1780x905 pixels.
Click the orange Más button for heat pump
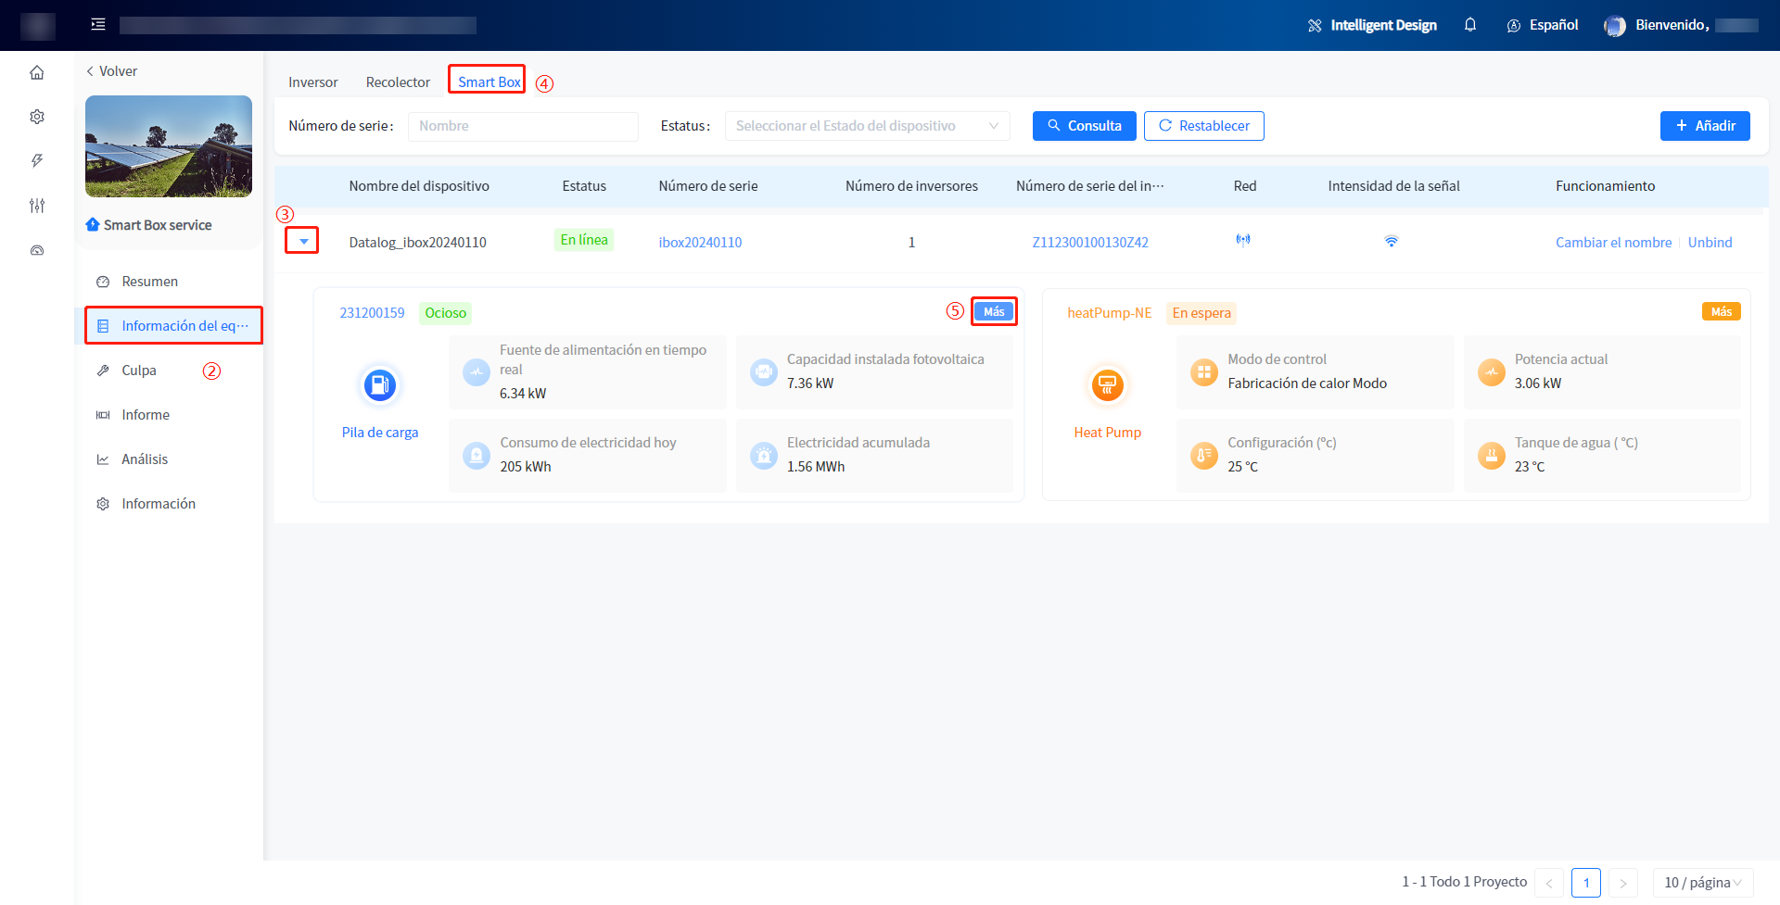[x=1721, y=311]
